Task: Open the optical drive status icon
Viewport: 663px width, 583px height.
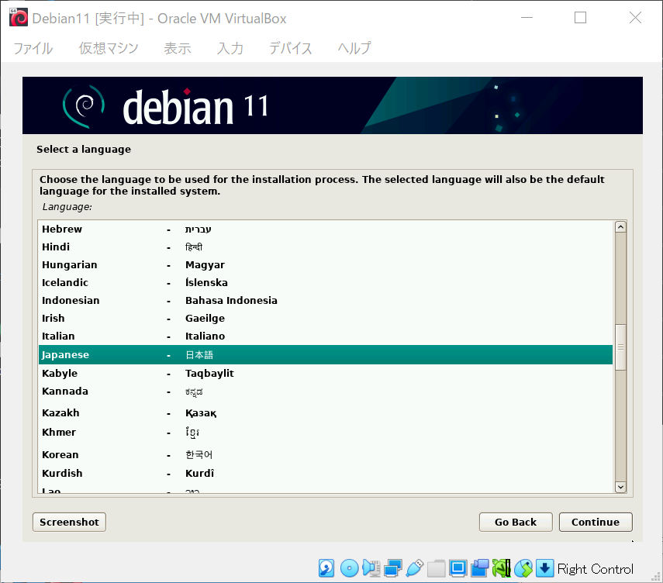Action: click(x=349, y=568)
